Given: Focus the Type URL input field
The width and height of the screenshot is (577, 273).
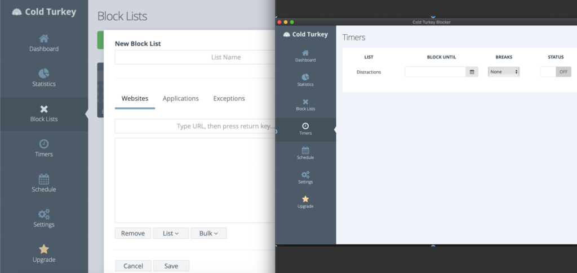Looking at the screenshot, I should pos(195,126).
